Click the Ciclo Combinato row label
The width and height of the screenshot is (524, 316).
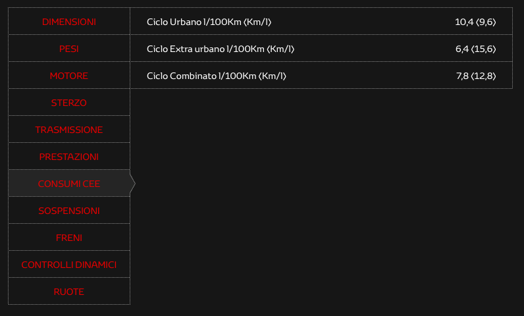point(217,76)
